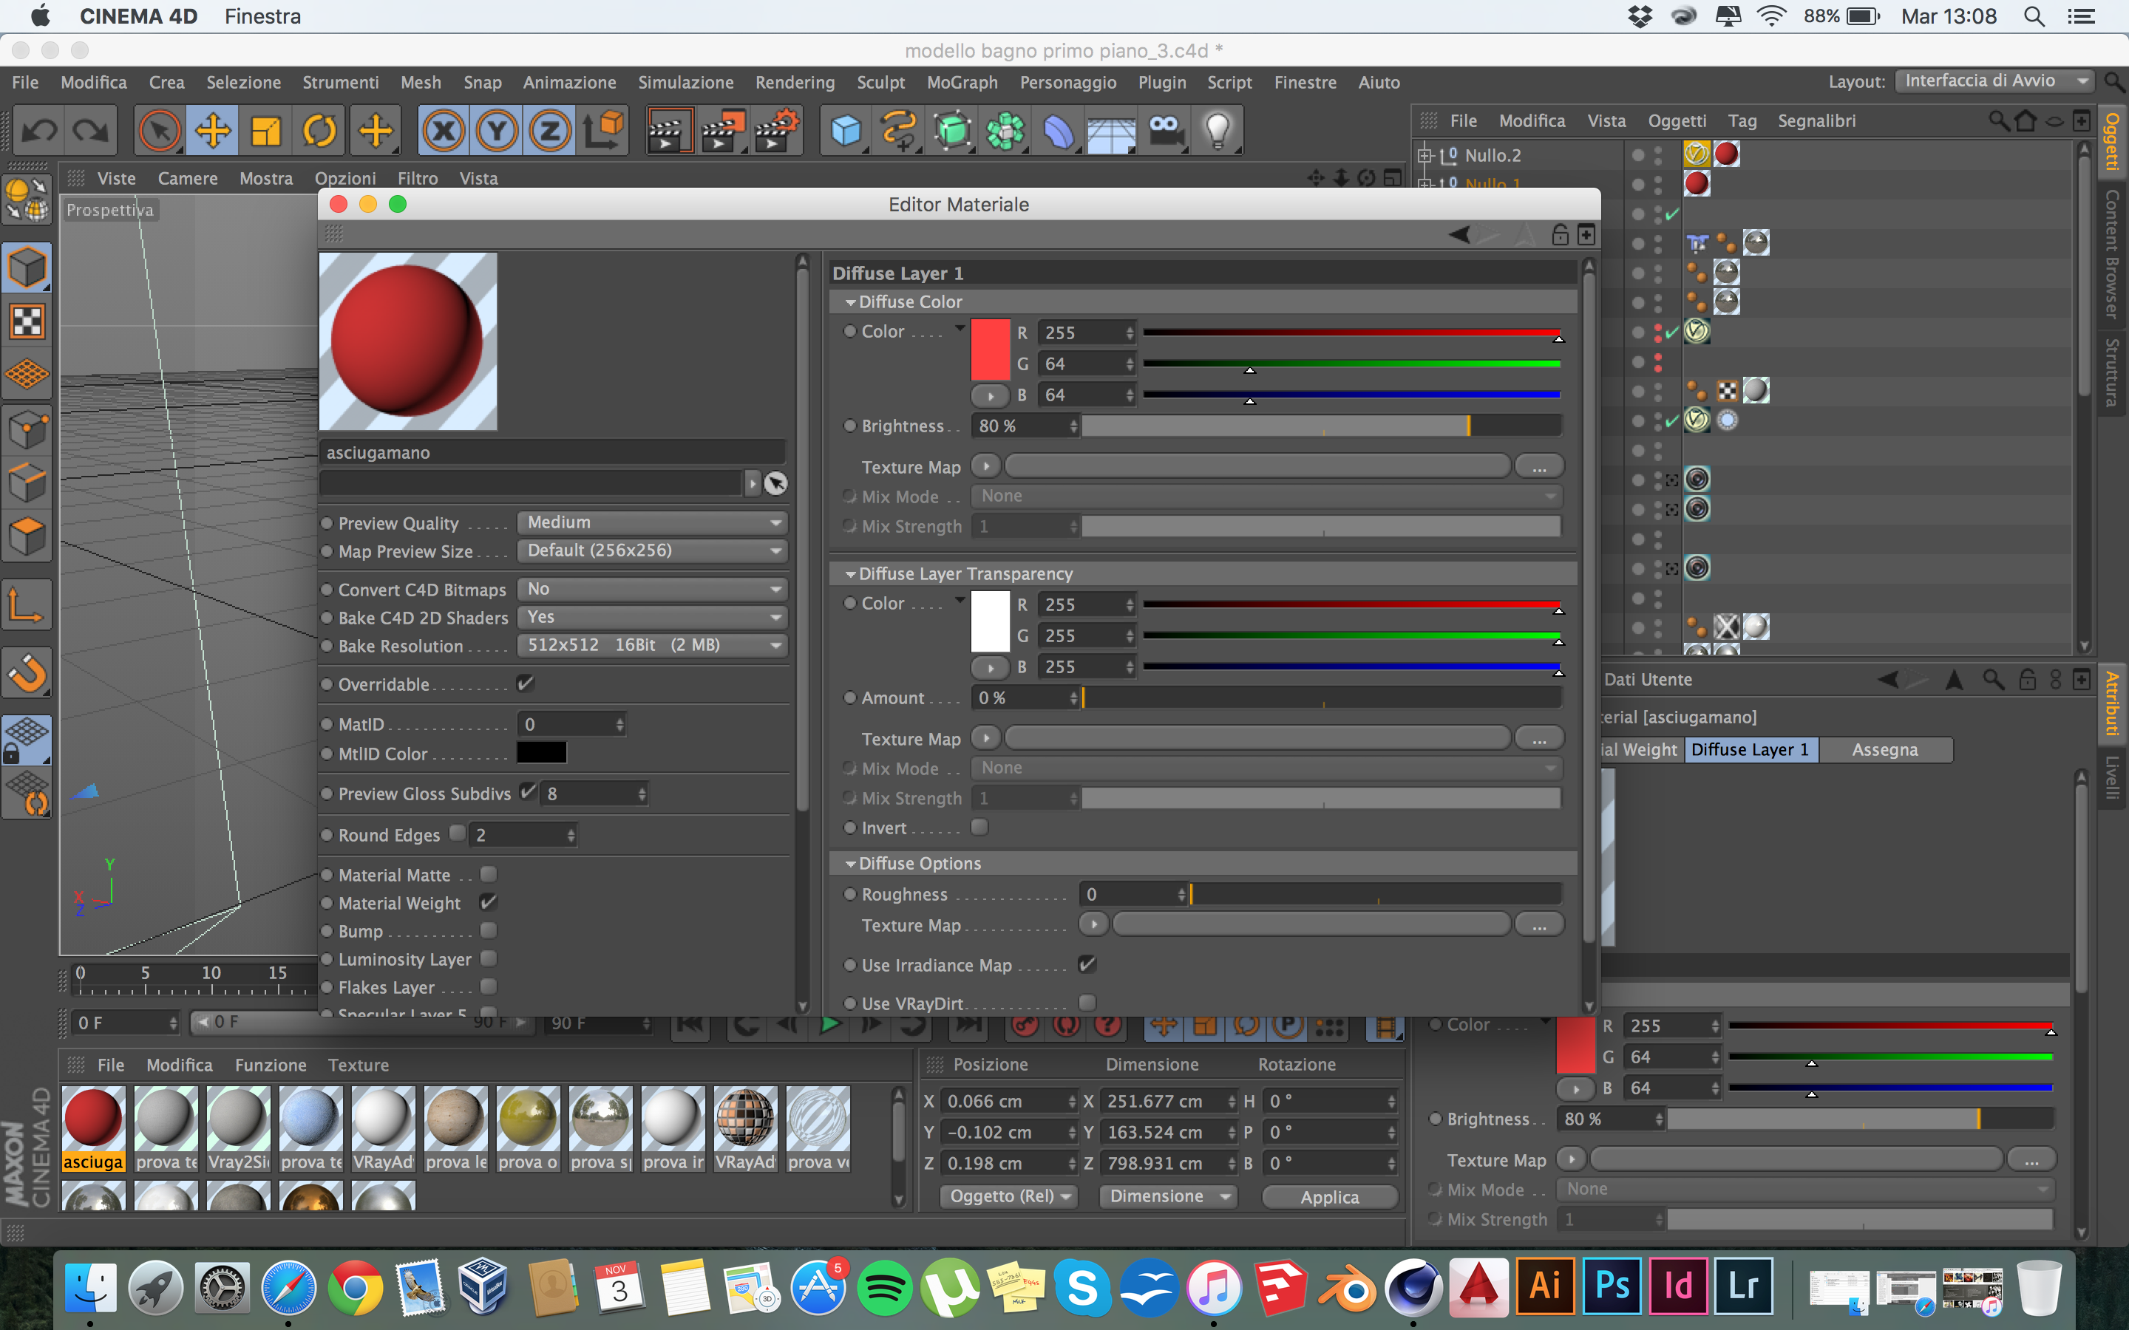This screenshot has height=1330, width=2129.
Task: Open the Bake Resolution dropdown
Action: (x=652, y=646)
